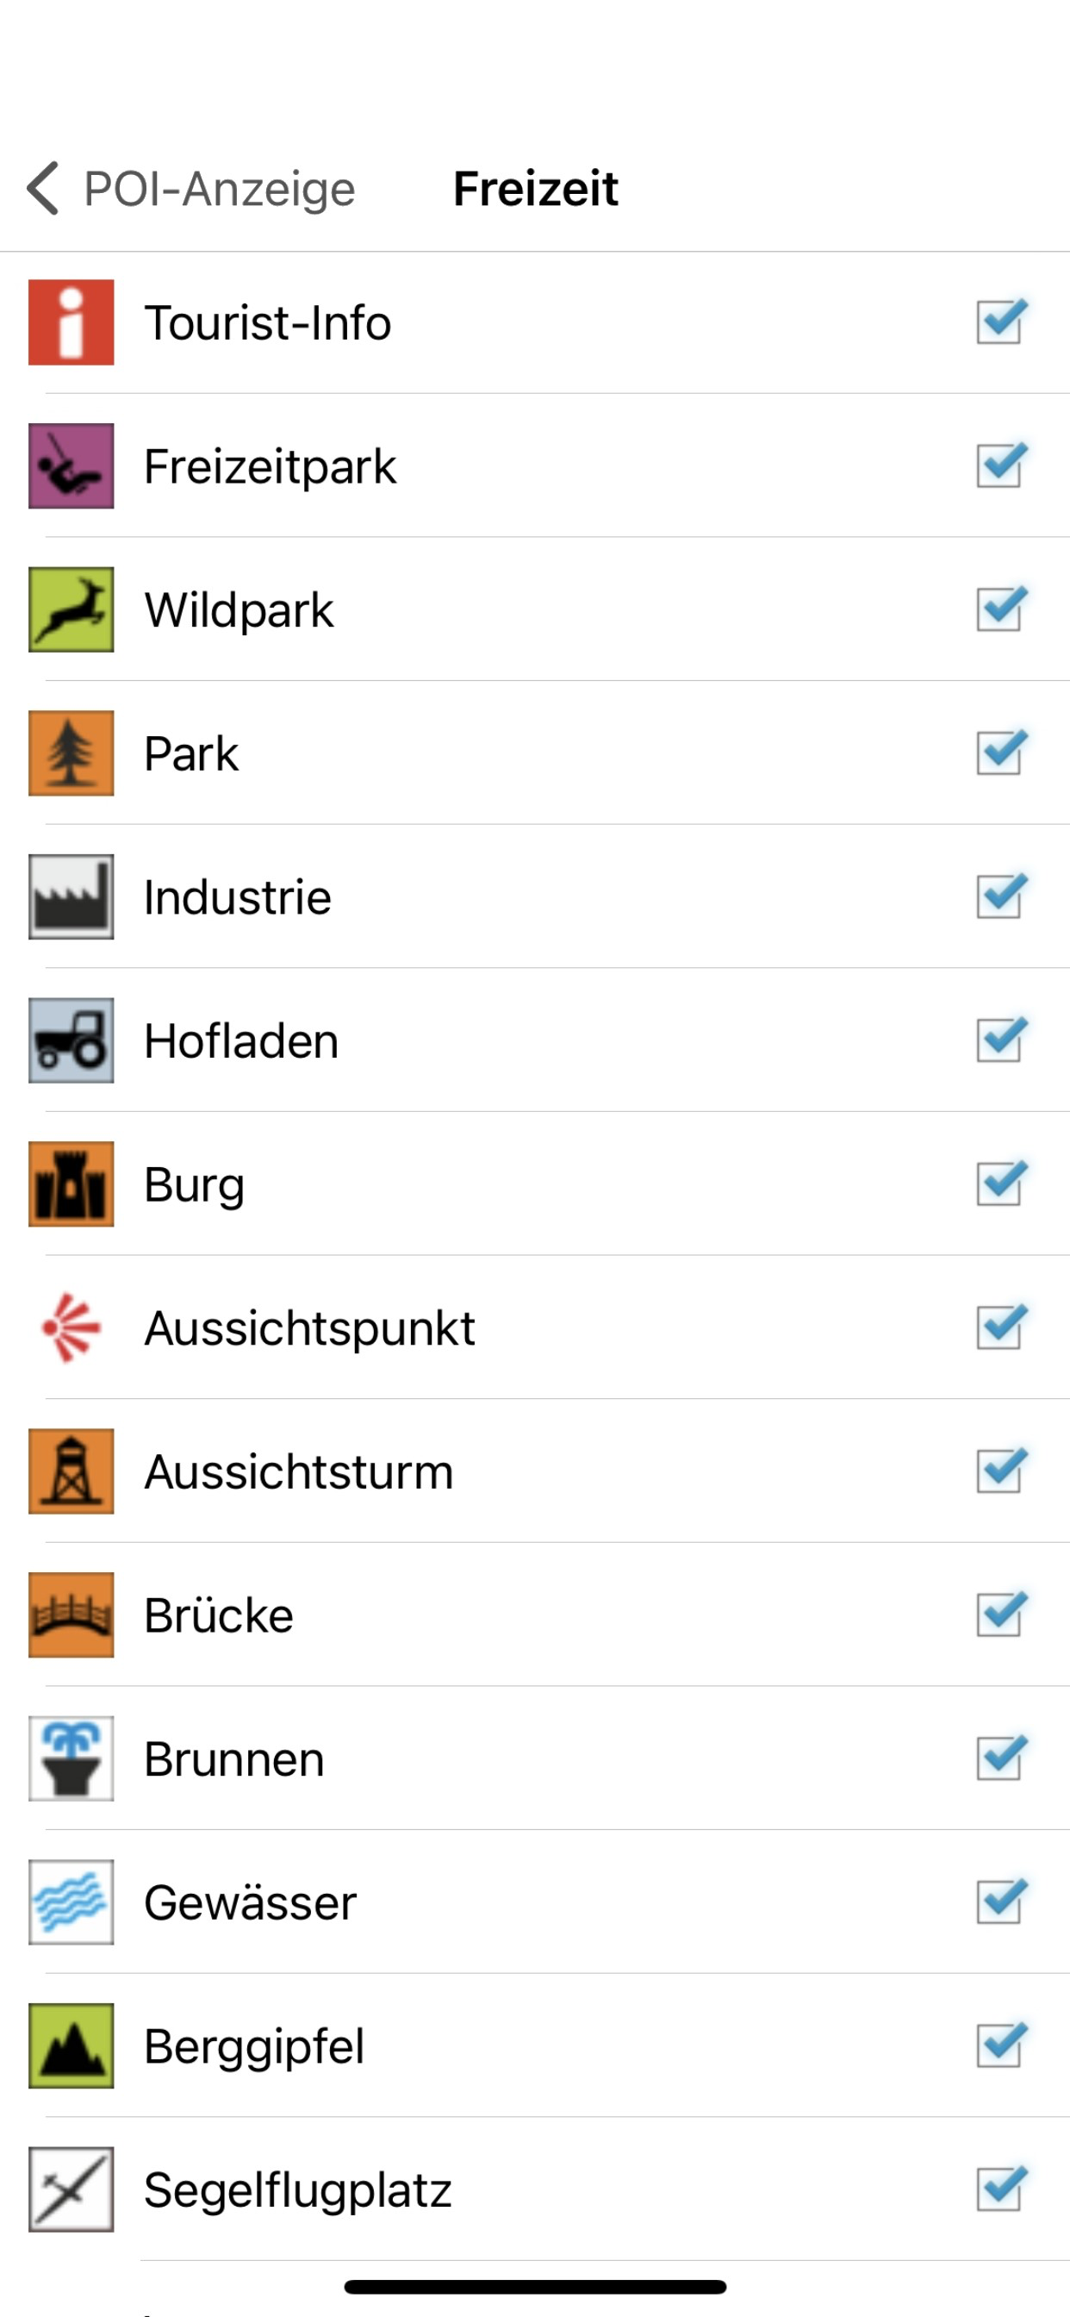Screen dimensions: 1070x2317
Task: Tap the red Tourist-Info icon
Action: pos(71,322)
